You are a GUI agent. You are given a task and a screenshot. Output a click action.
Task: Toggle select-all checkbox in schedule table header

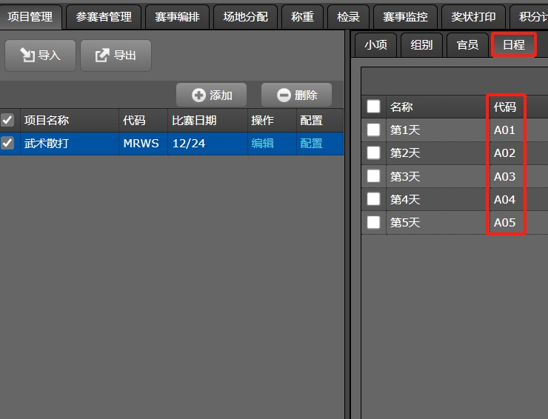tap(374, 107)
